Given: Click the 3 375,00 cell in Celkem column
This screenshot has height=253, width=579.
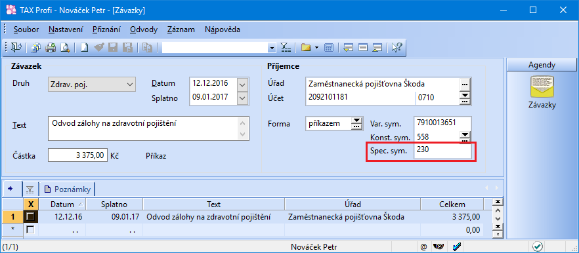Looking at the screenshot, I should [x=452, y=217].
